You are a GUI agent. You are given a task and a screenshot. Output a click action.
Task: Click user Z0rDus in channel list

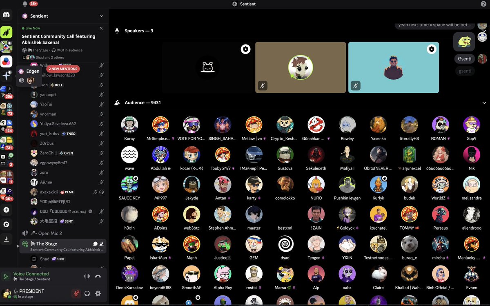47,143
